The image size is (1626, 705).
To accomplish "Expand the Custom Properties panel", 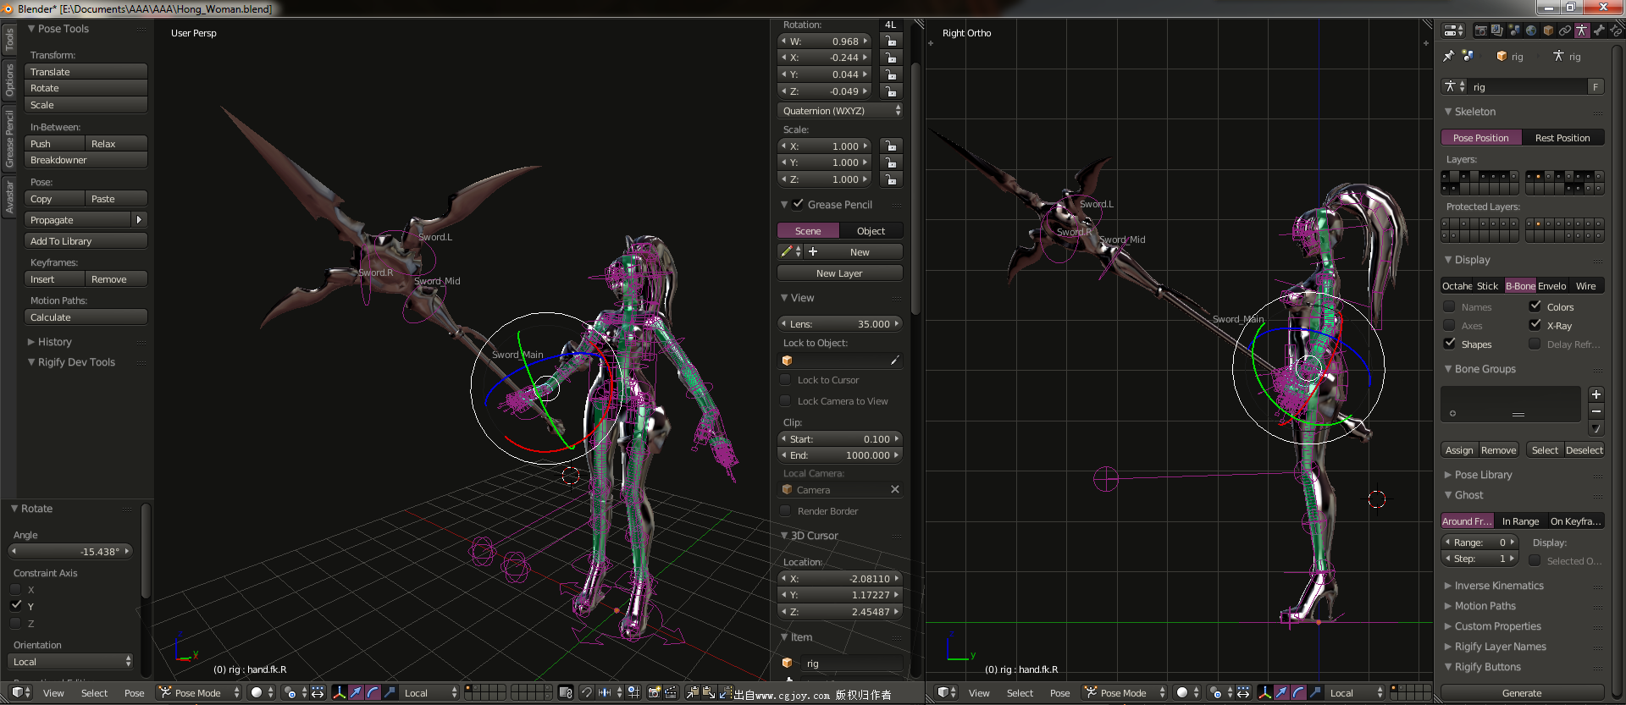I will [x=1497, y=626].
